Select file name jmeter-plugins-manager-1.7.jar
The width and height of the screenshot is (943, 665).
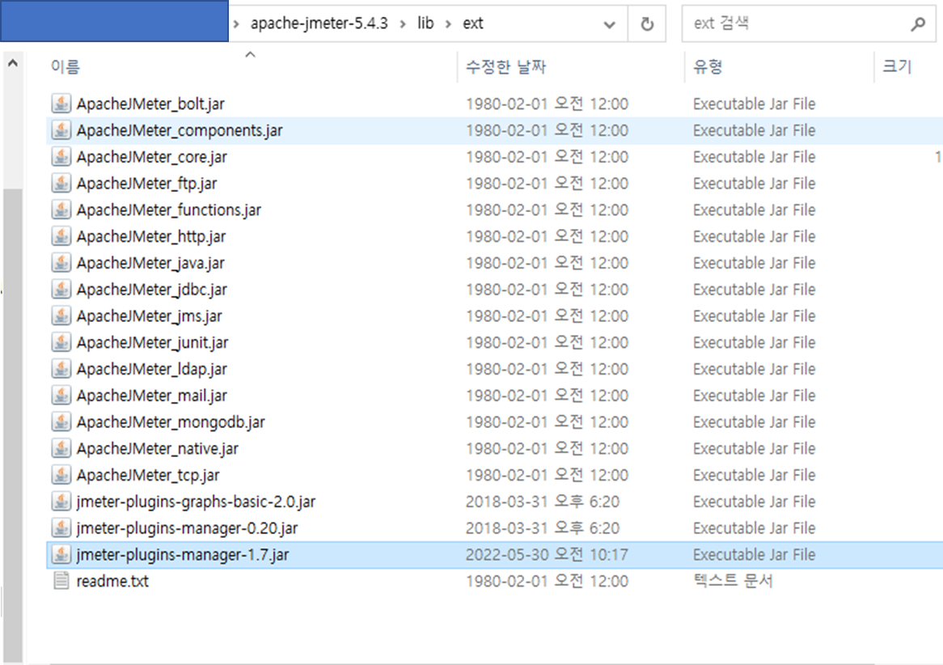pos(182,553)
